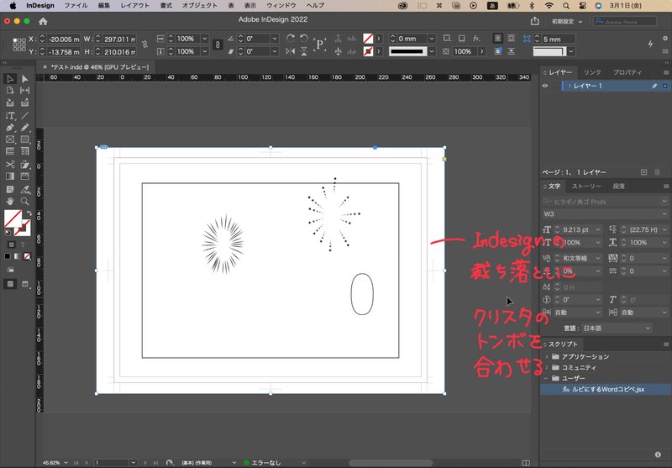Toggle visibility eye of レイヤー 1
672x468 pixels.
pos(545,86)
